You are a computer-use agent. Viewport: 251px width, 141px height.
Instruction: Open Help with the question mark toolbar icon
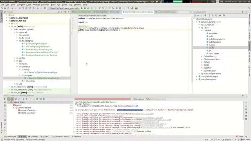click(128, 8)
